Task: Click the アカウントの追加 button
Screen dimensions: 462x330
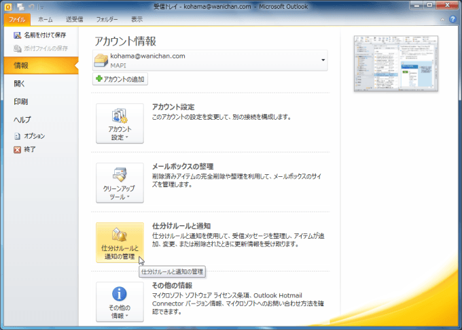Action: click(120, 79)
